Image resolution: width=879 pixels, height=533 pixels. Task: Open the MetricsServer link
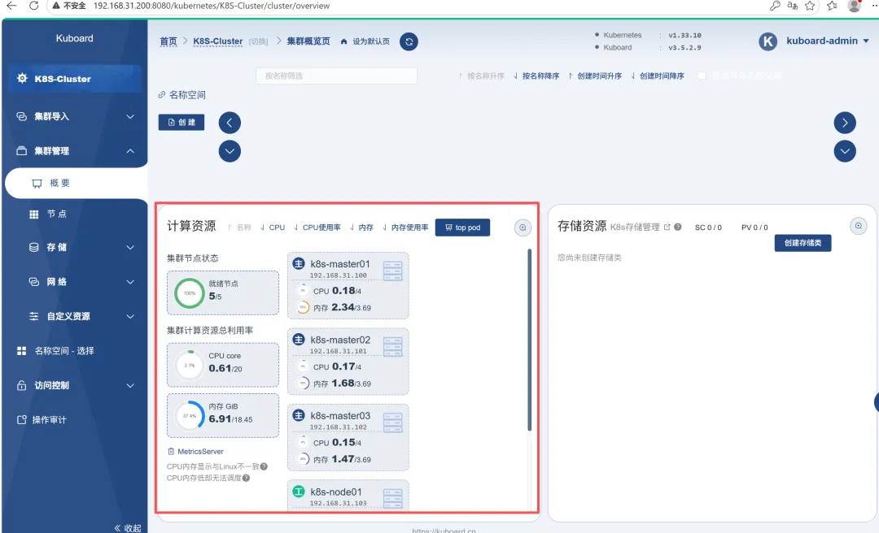195,451
